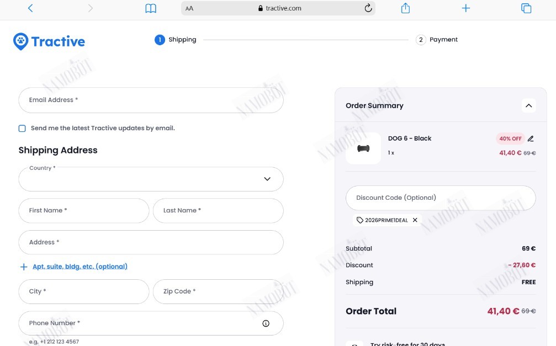Click the DOG 6 - Black item name
This screenshot has width=556, height=346.
click(x=410, y=139)
